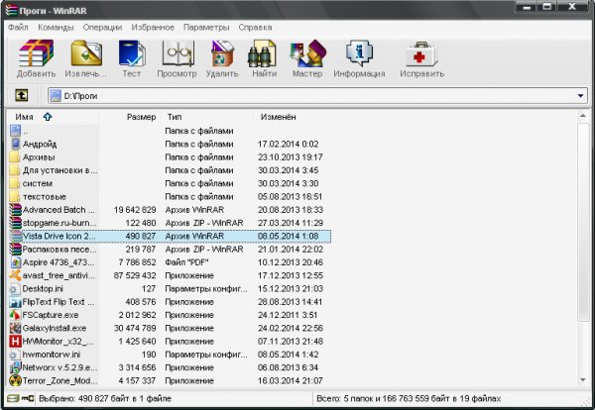595x410 pixels.
Task: Open the Параметры menu
Action: (206, 28)
